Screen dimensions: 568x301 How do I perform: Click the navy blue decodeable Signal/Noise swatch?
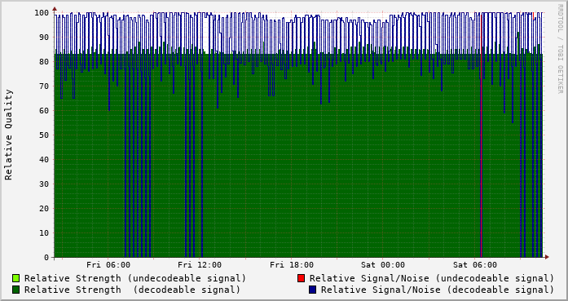point(313,290)
